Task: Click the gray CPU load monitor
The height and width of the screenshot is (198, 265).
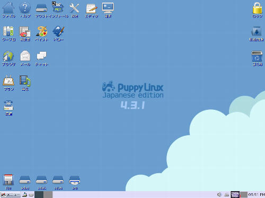Action: point(244,195)
